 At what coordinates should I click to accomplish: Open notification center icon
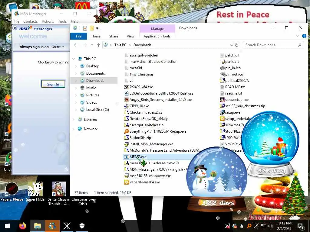pyautogui.click(x=300, y=226)
